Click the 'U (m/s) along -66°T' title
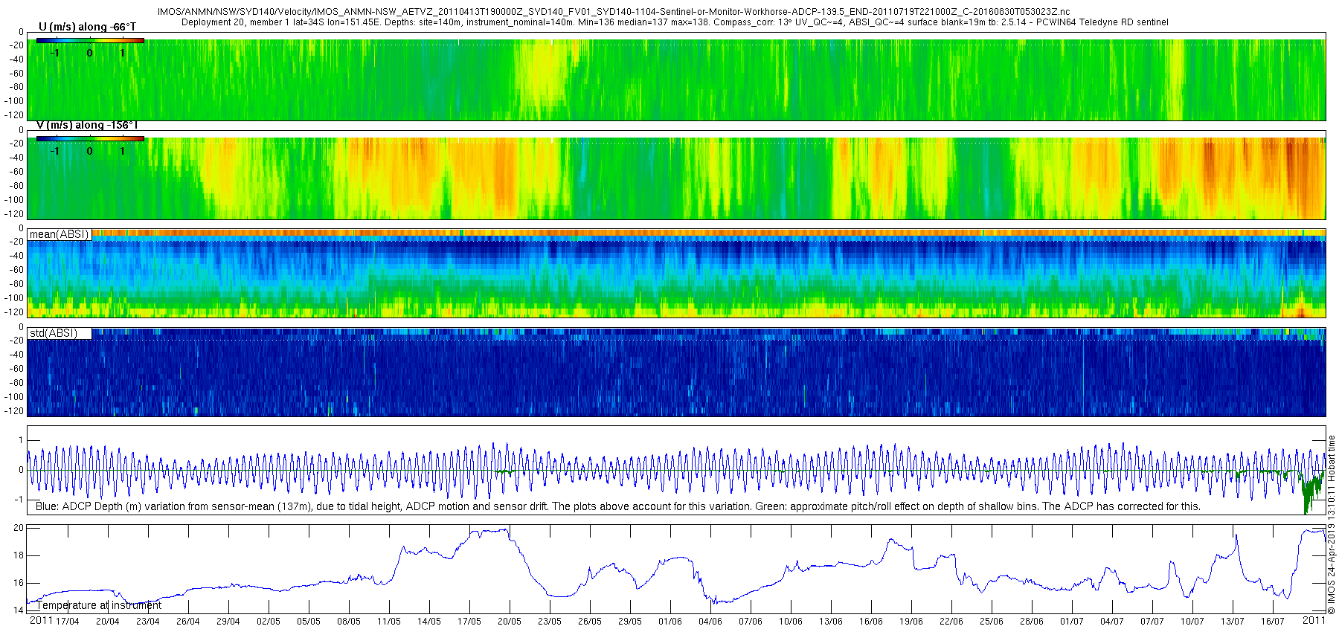 [x=87, y=27]
